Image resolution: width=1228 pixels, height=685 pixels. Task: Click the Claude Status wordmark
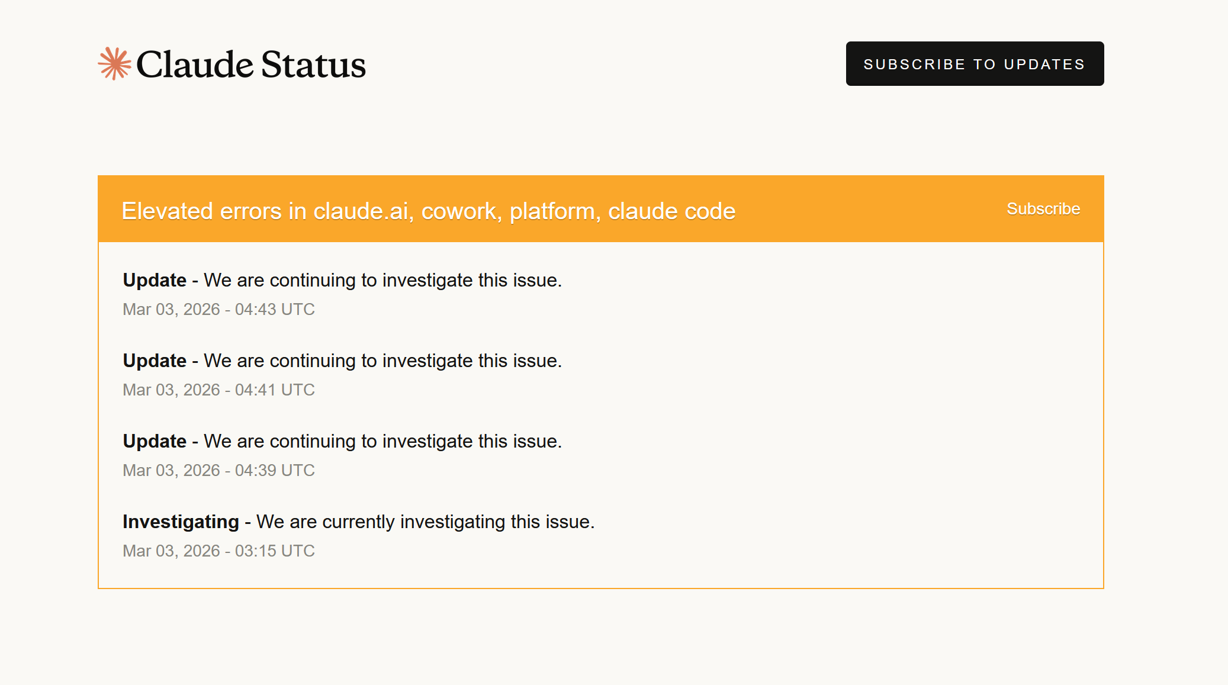250,65
